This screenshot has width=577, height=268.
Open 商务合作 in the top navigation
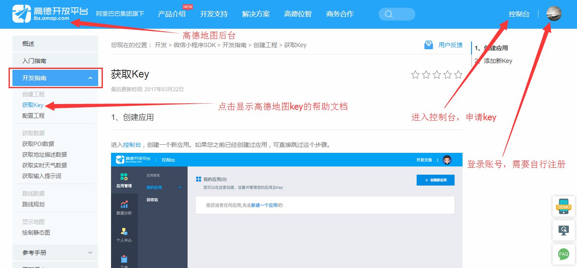click(x=340, y=14)
